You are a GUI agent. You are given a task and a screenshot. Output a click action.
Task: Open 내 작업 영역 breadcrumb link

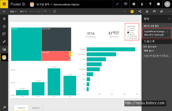pyautogui.click(x=43, y=5)
